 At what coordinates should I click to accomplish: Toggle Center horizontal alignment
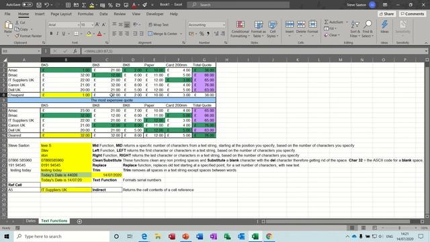point(120,34)
